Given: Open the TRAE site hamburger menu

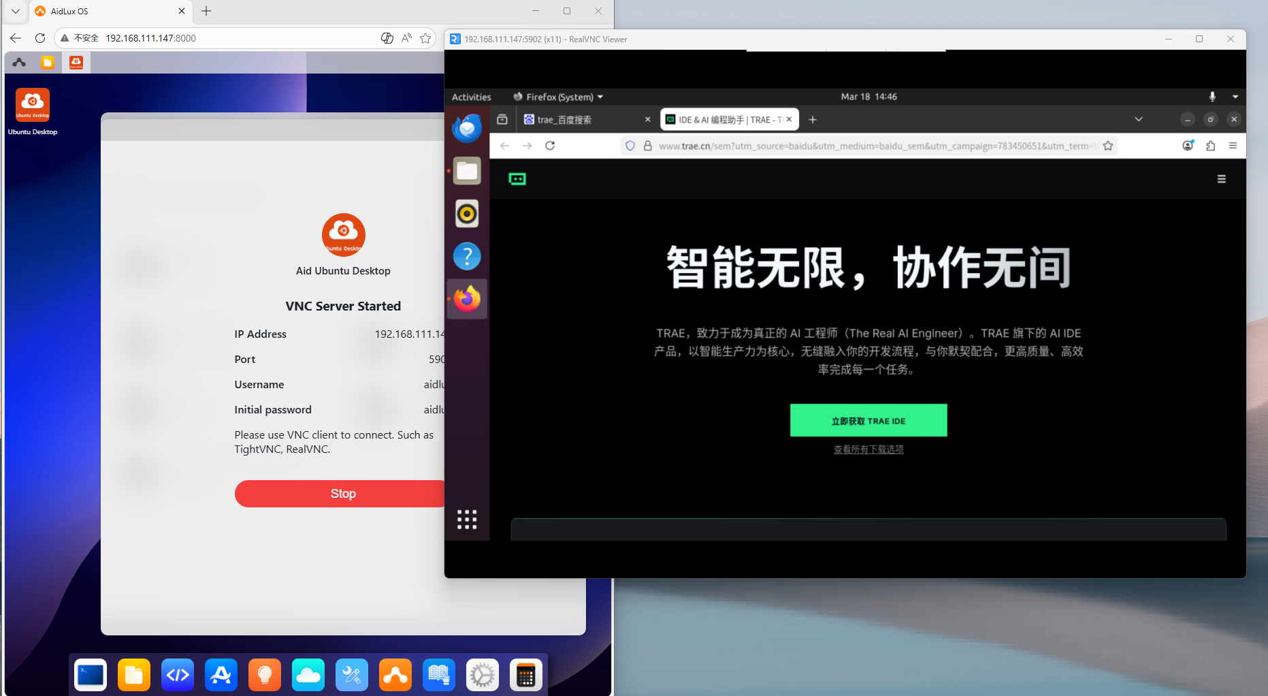Looking at the screenshot, I should pos(1222,179).
